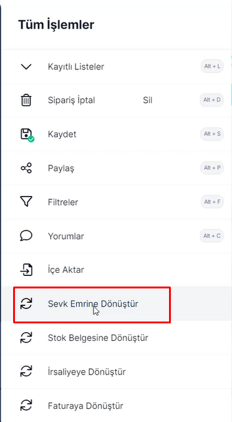This screenshot has height=422, width=232.
Task: Click the İrsaliyeye Dönüştür convert arrows icon
Action: click(26, 372)
